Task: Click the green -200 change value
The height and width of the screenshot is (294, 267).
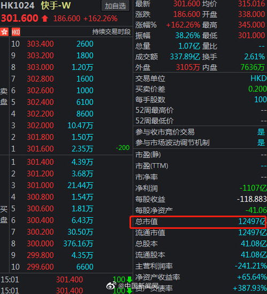Action: coord(123,148)
